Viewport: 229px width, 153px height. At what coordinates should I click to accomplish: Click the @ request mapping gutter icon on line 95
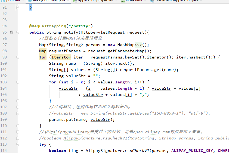[x=12, y=32]
